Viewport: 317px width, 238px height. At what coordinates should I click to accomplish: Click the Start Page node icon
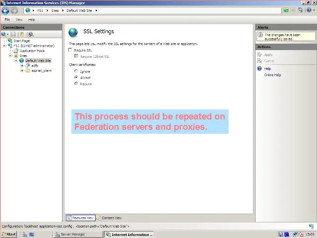tap(10, 41)
